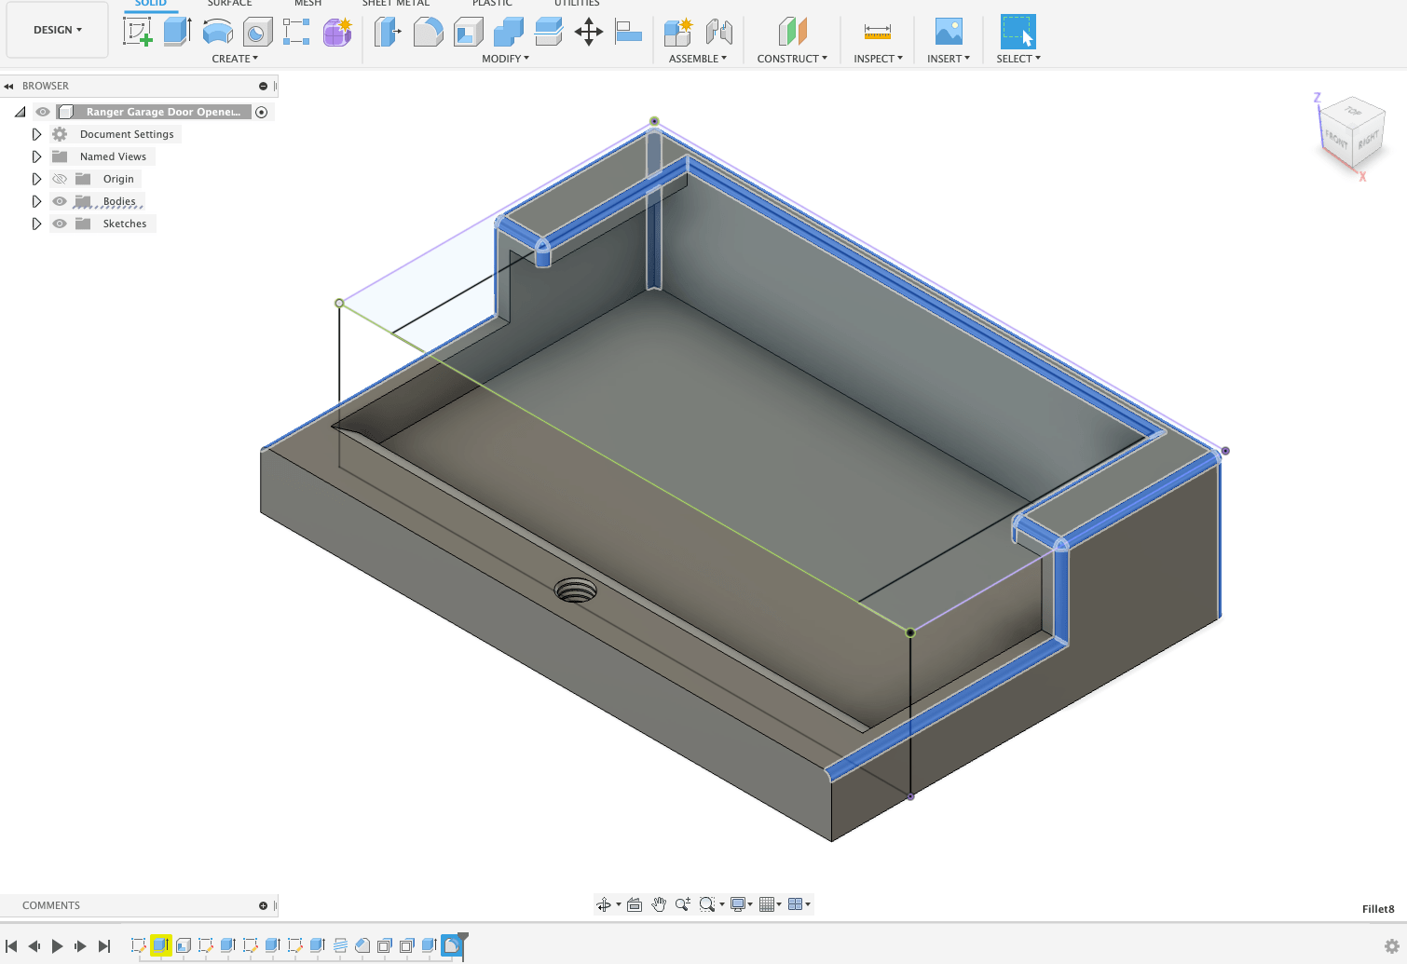
Task: Activate the Ranger Garage Door Opener component radio
Action: [x=262, y=112]
